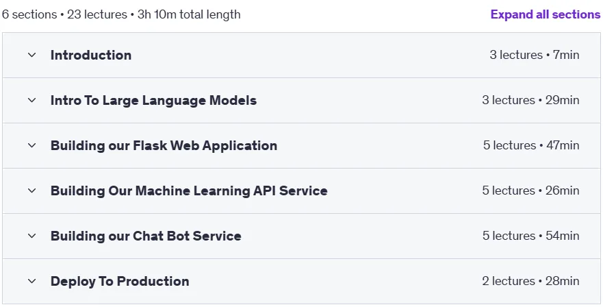Click the 6 sections course summary text
Image resolution: width=603 pixels, height=307 pixels.
[x=121, y=14]
